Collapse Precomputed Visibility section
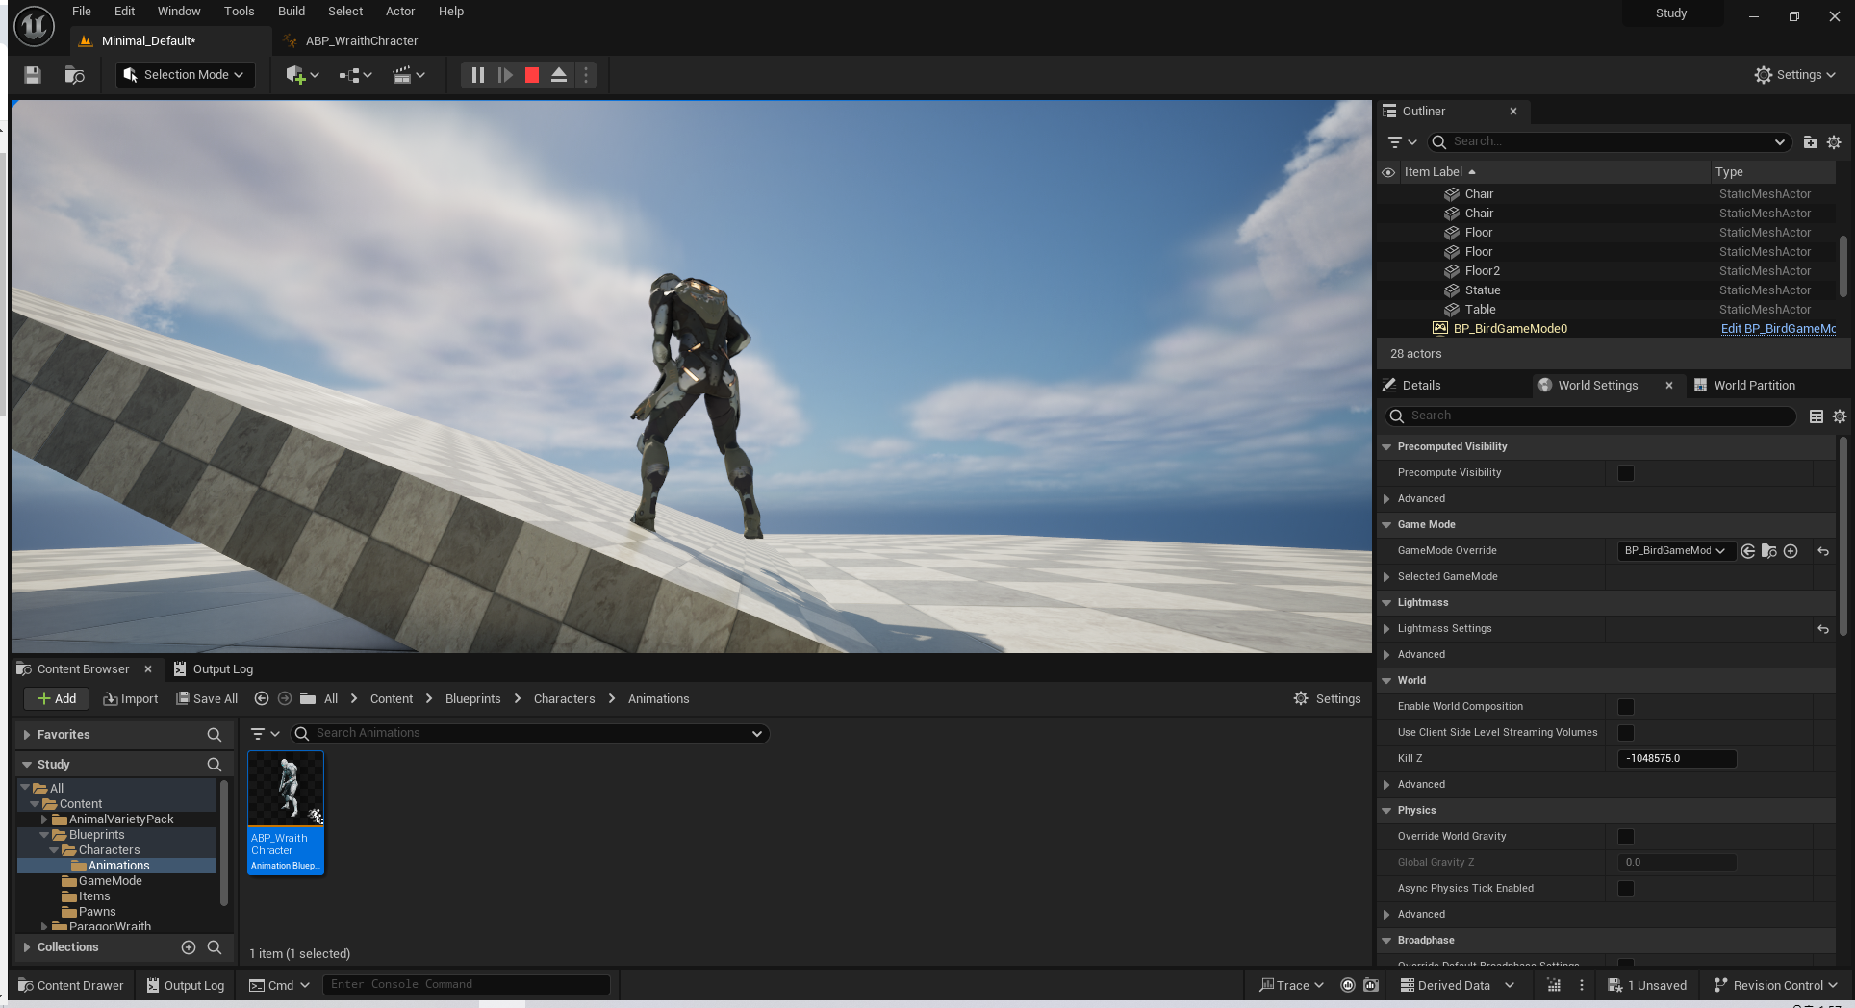 (x=1386, y=447)
